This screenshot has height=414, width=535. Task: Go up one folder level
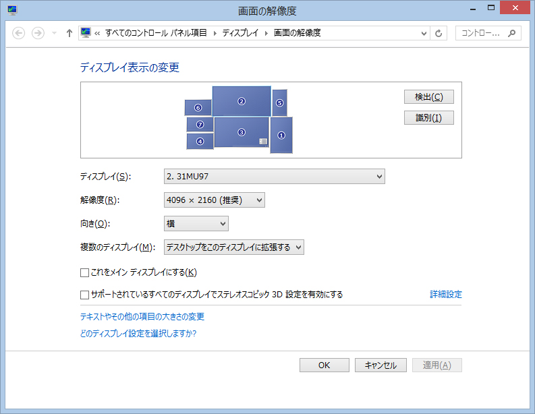(x=69, y=33)
